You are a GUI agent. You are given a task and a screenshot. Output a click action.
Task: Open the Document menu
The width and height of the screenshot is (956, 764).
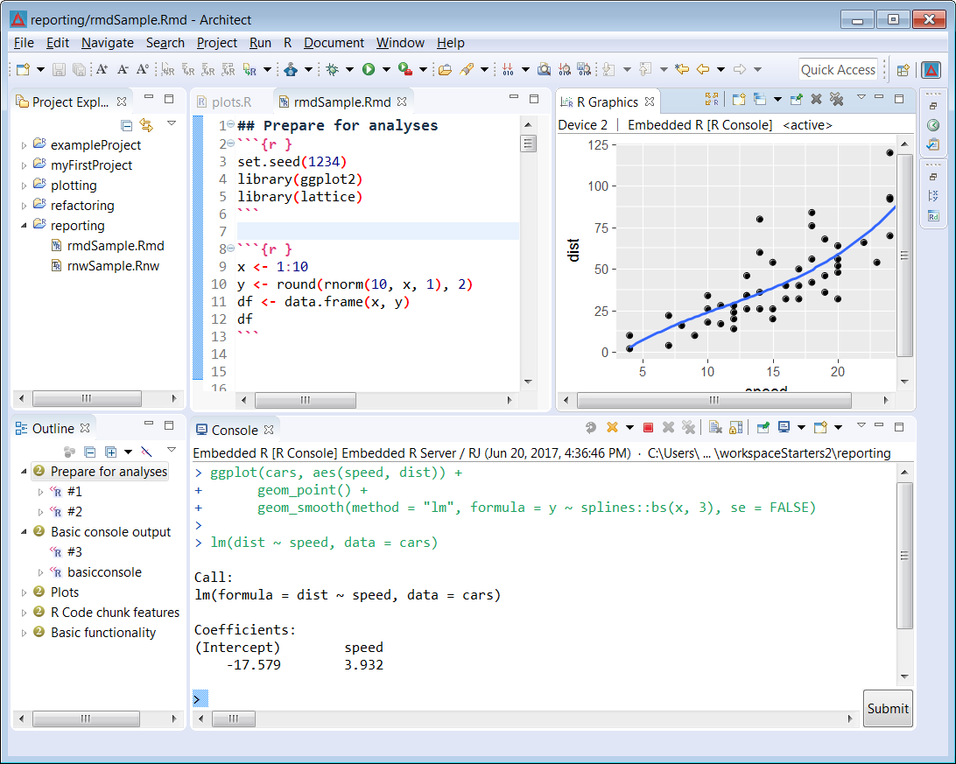pyautogui.click(x=334, y=42)
